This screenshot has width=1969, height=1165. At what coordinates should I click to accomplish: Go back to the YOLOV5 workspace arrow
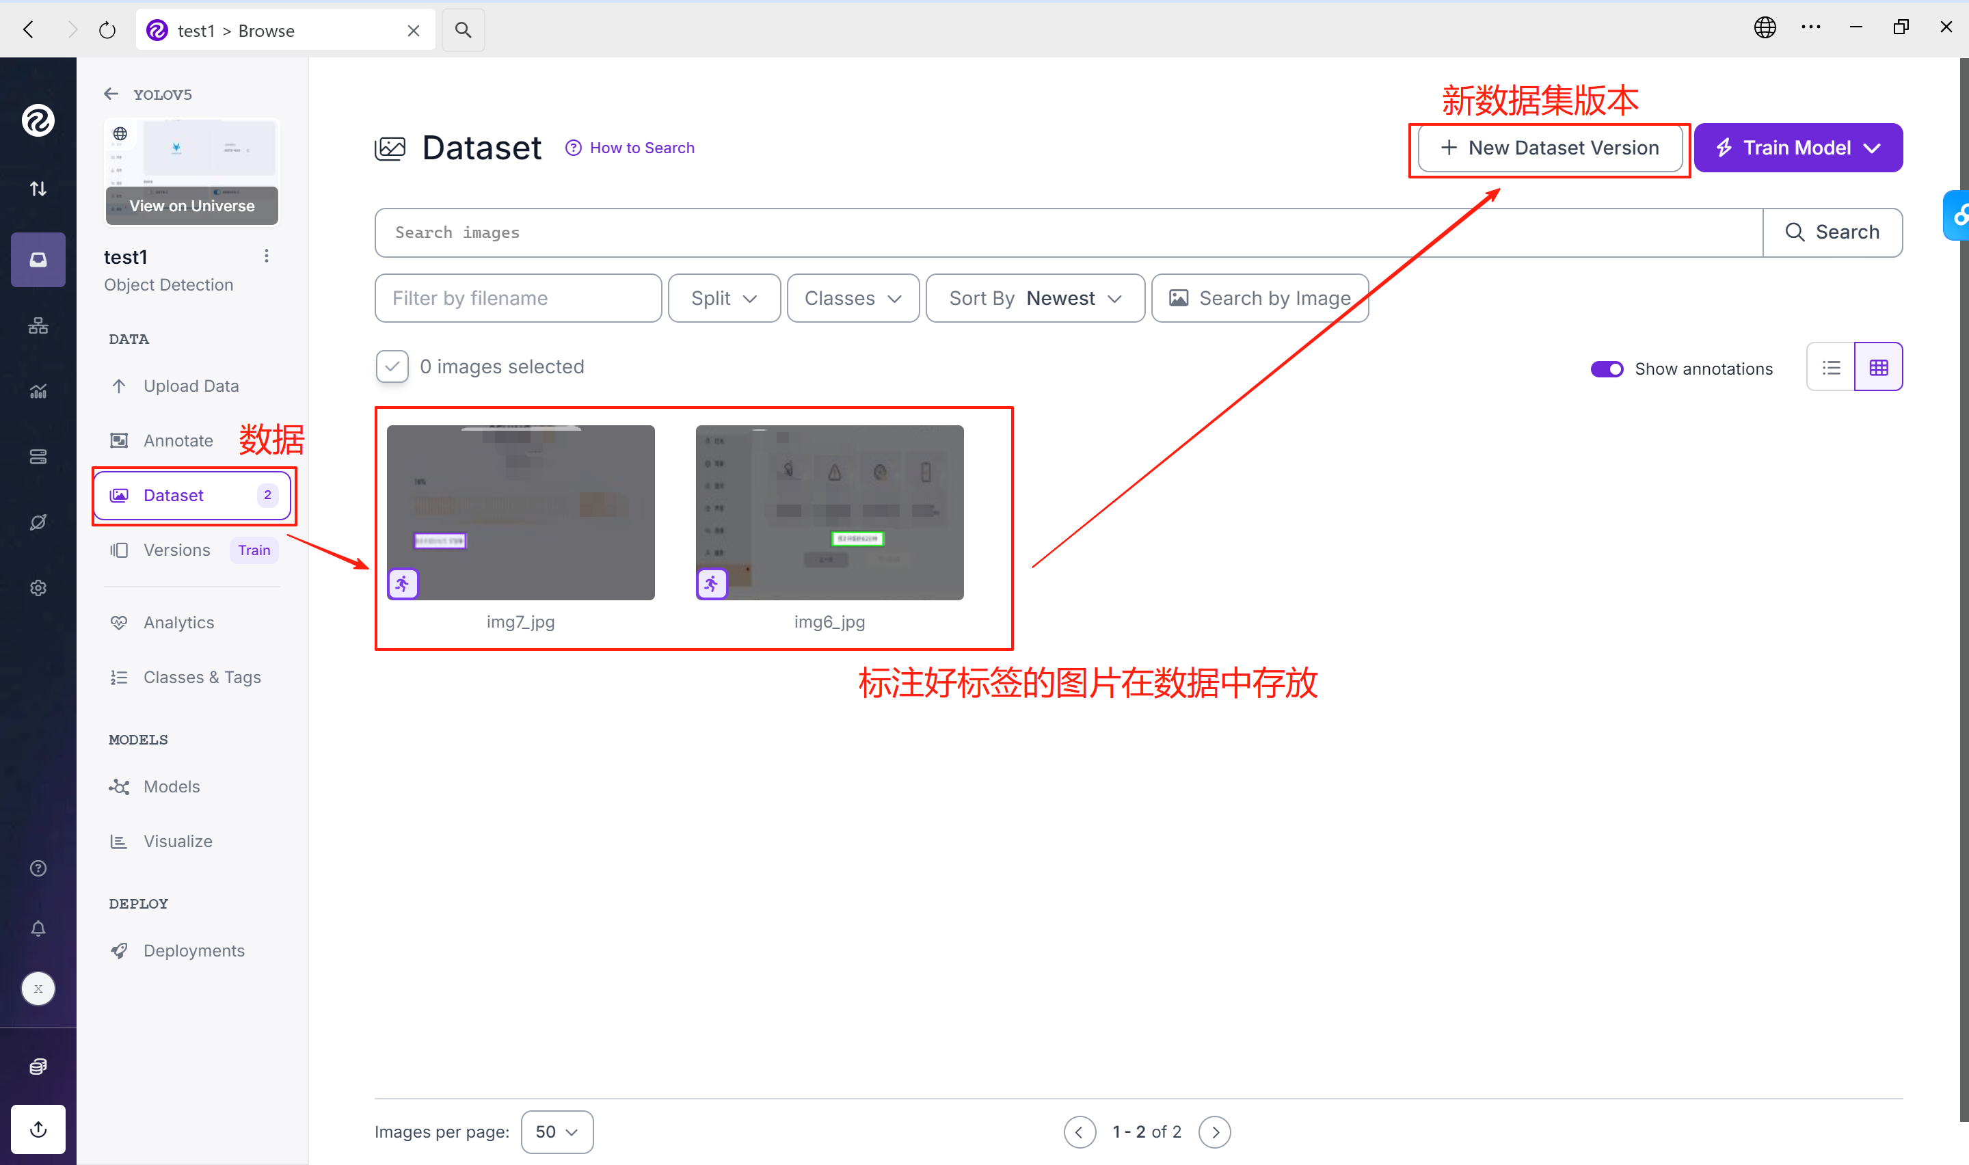[111, 94]
